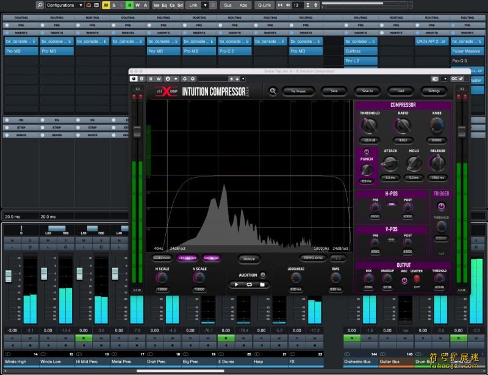Open bx_console insert on first channel
488x375 pixels.
[x=21, y=41]
